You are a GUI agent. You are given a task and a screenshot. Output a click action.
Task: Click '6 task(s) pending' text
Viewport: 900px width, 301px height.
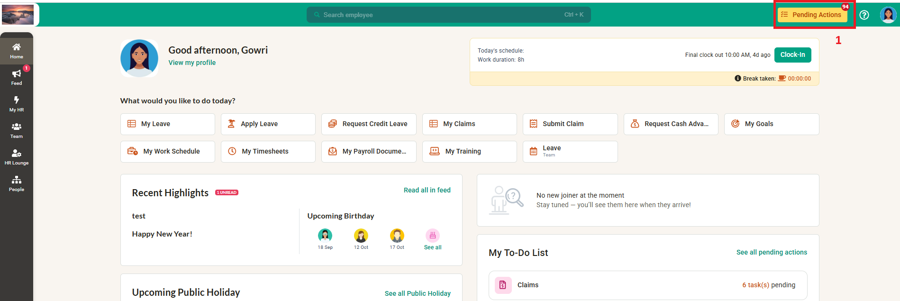click(769, 285)
